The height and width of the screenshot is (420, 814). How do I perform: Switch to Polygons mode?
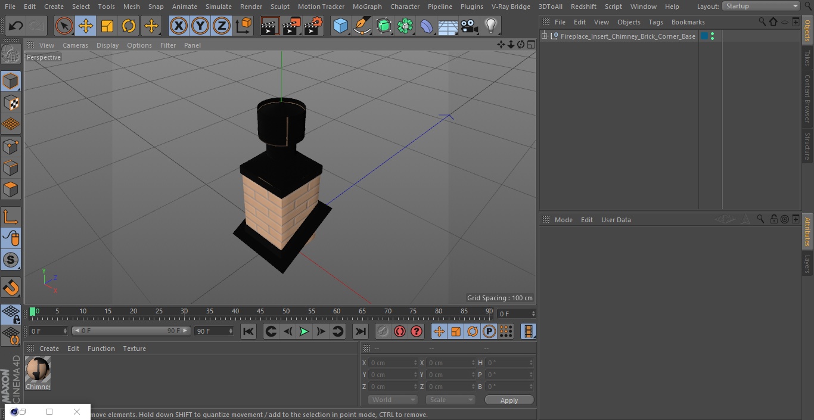click(x=11, y=189)
